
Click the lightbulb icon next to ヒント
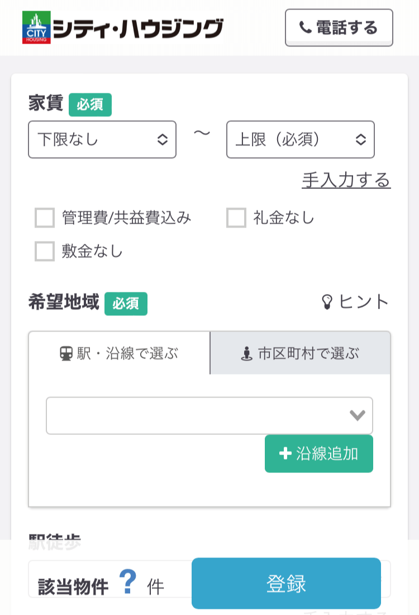(328, 301)
